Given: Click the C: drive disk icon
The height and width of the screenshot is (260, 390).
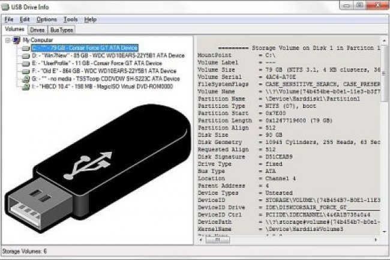Looking at the screenshot, I should coord(26,48).
